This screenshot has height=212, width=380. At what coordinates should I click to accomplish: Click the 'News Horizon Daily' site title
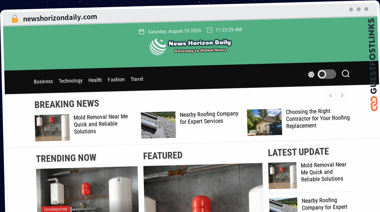coord(200,43)
